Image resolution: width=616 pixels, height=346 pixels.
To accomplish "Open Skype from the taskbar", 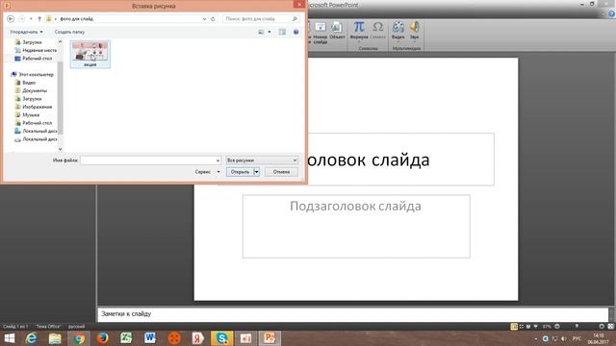I will tap(221, 338).
